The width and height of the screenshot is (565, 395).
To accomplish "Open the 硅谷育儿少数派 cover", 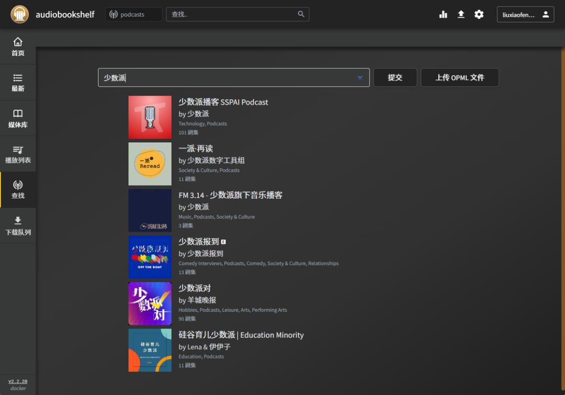I will coord(150,351).
